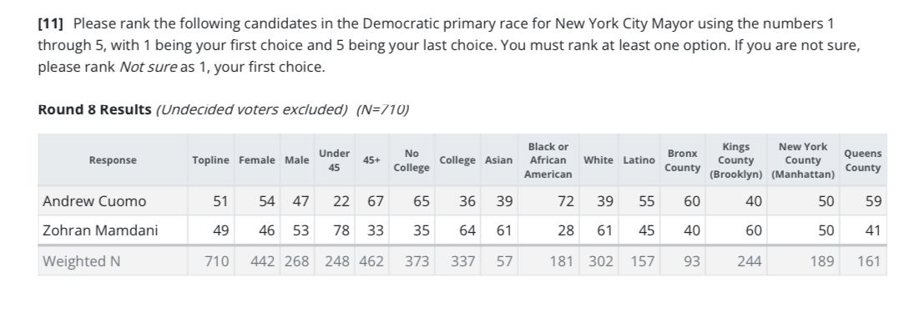The width and height of the screenshot is (920, 313).
Task: Click Cuomo's Topline value 51
Action: 220,201
